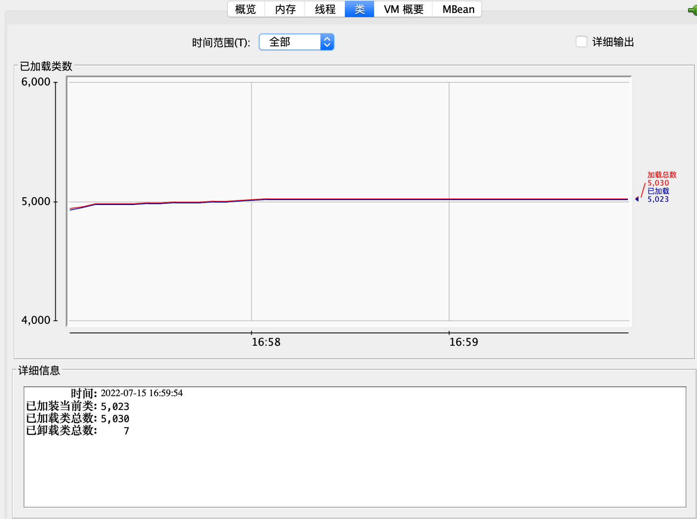Viewport: 697px width, 519px height.
Task: Click the 已加载 5,023 legend label
Action: (658, 195)
